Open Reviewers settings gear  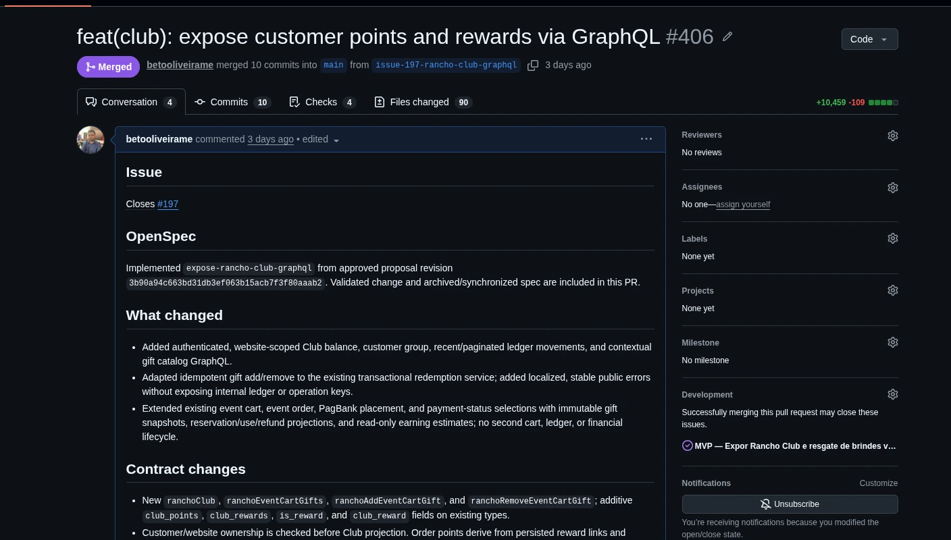pyautogui.click(x=892, y=136)
